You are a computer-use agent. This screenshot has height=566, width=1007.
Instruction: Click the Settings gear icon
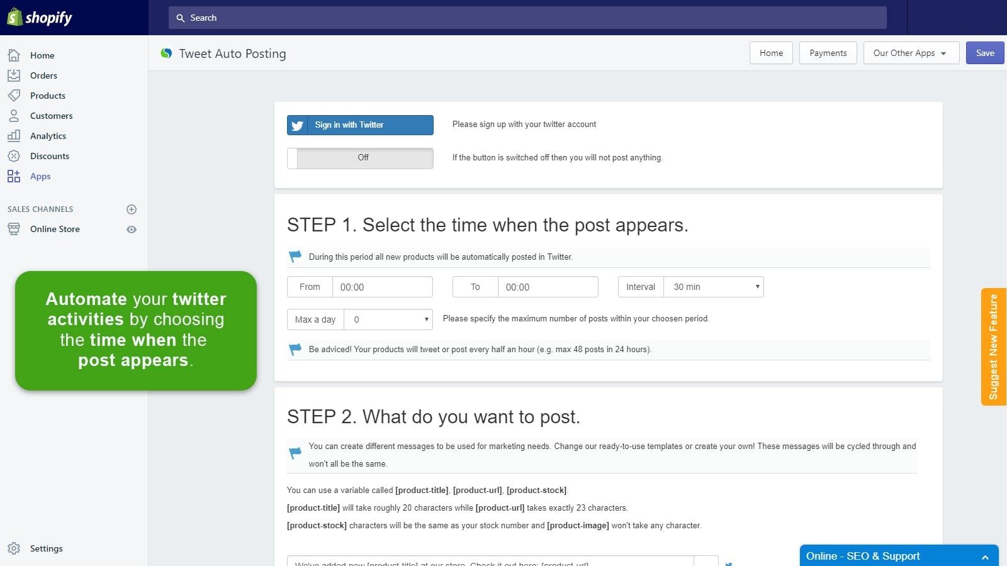(14, 548)
